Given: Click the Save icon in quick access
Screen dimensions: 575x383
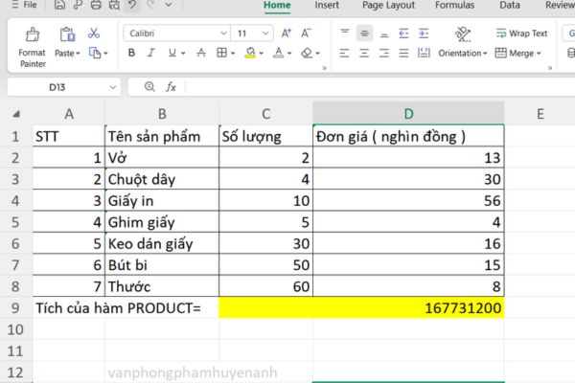Looking at the screenshot, I should pyautogui.click(x=59, y=5).
